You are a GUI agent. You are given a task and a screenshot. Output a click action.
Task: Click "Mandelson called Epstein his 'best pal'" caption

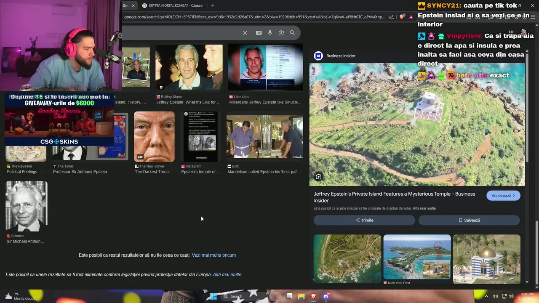[264, 172]
